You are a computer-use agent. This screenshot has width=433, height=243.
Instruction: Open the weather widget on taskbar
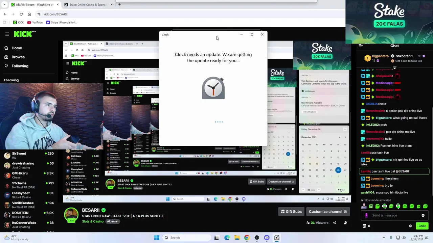(x=17, y=238)
